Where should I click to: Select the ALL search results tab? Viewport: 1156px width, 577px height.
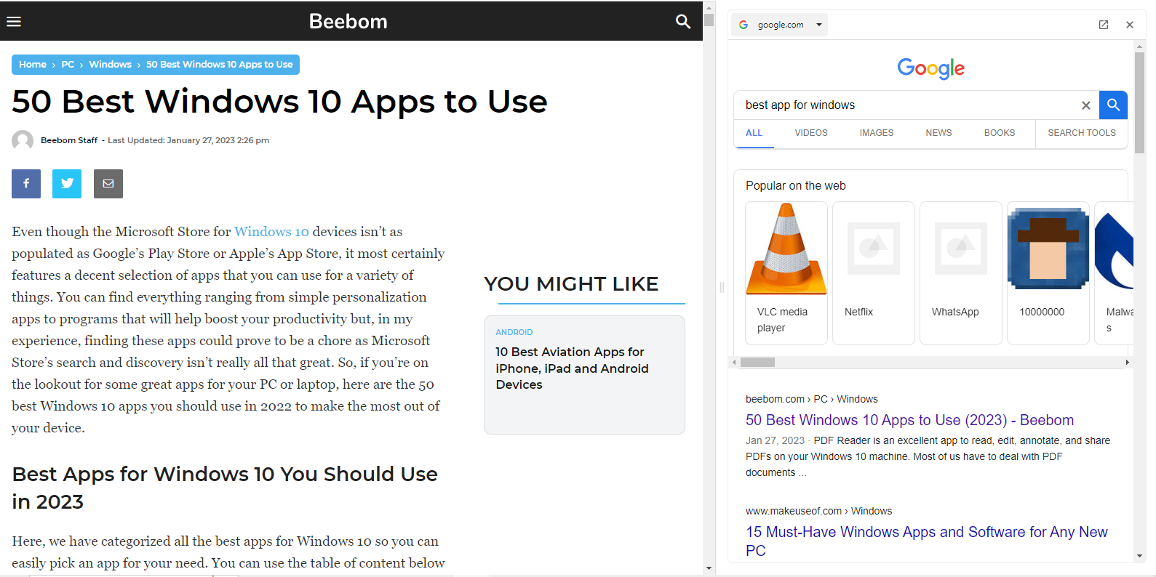pos(754,133)
